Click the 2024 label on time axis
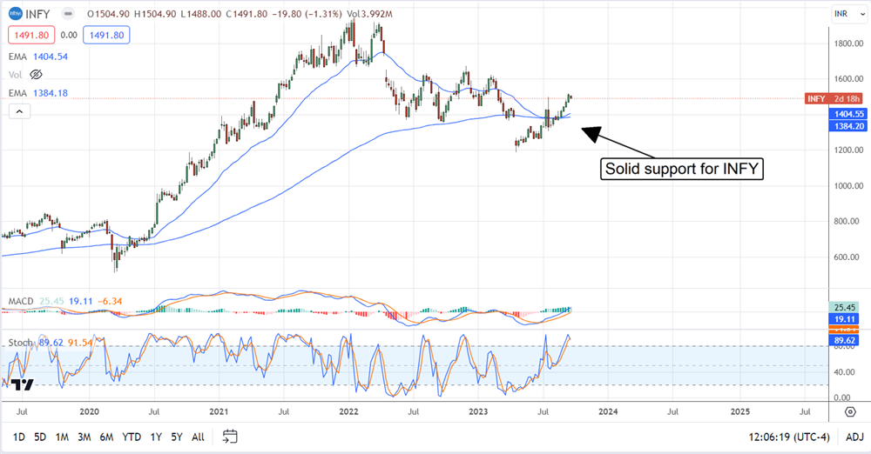The height and width of the screenshot is (454, 871). pyautogui.click(x=608, y=412)
